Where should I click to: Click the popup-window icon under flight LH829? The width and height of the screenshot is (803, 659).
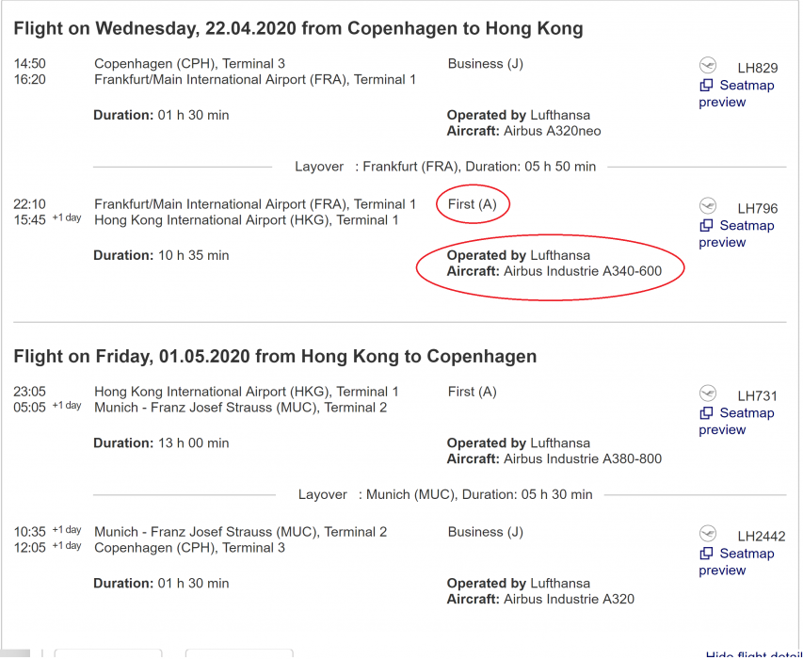(x=706, y=86)
